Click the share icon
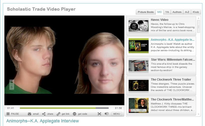 tap(44, 114)
